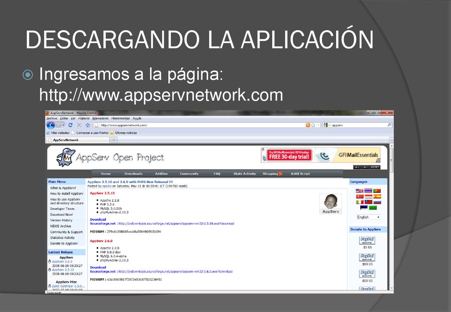This screenshot has height=312, width=451.
Task: Click the Firefox Forward arrow button
Action: tap(59, 125)
